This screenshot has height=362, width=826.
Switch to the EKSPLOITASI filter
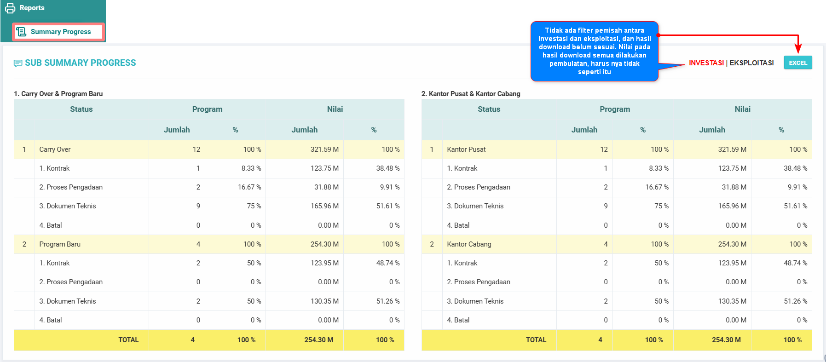tap(751, 63)
